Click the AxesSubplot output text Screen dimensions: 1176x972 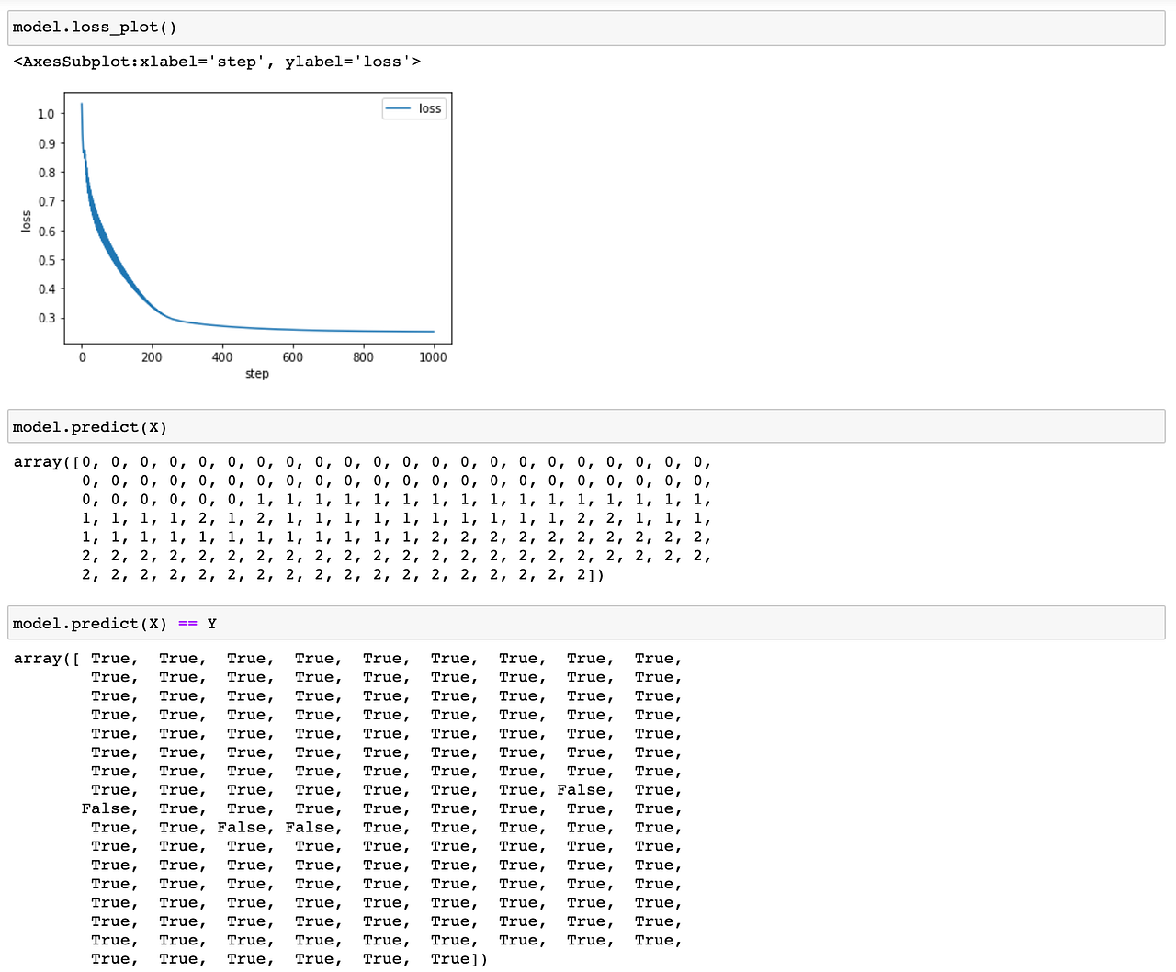click(x=216, y=61)
